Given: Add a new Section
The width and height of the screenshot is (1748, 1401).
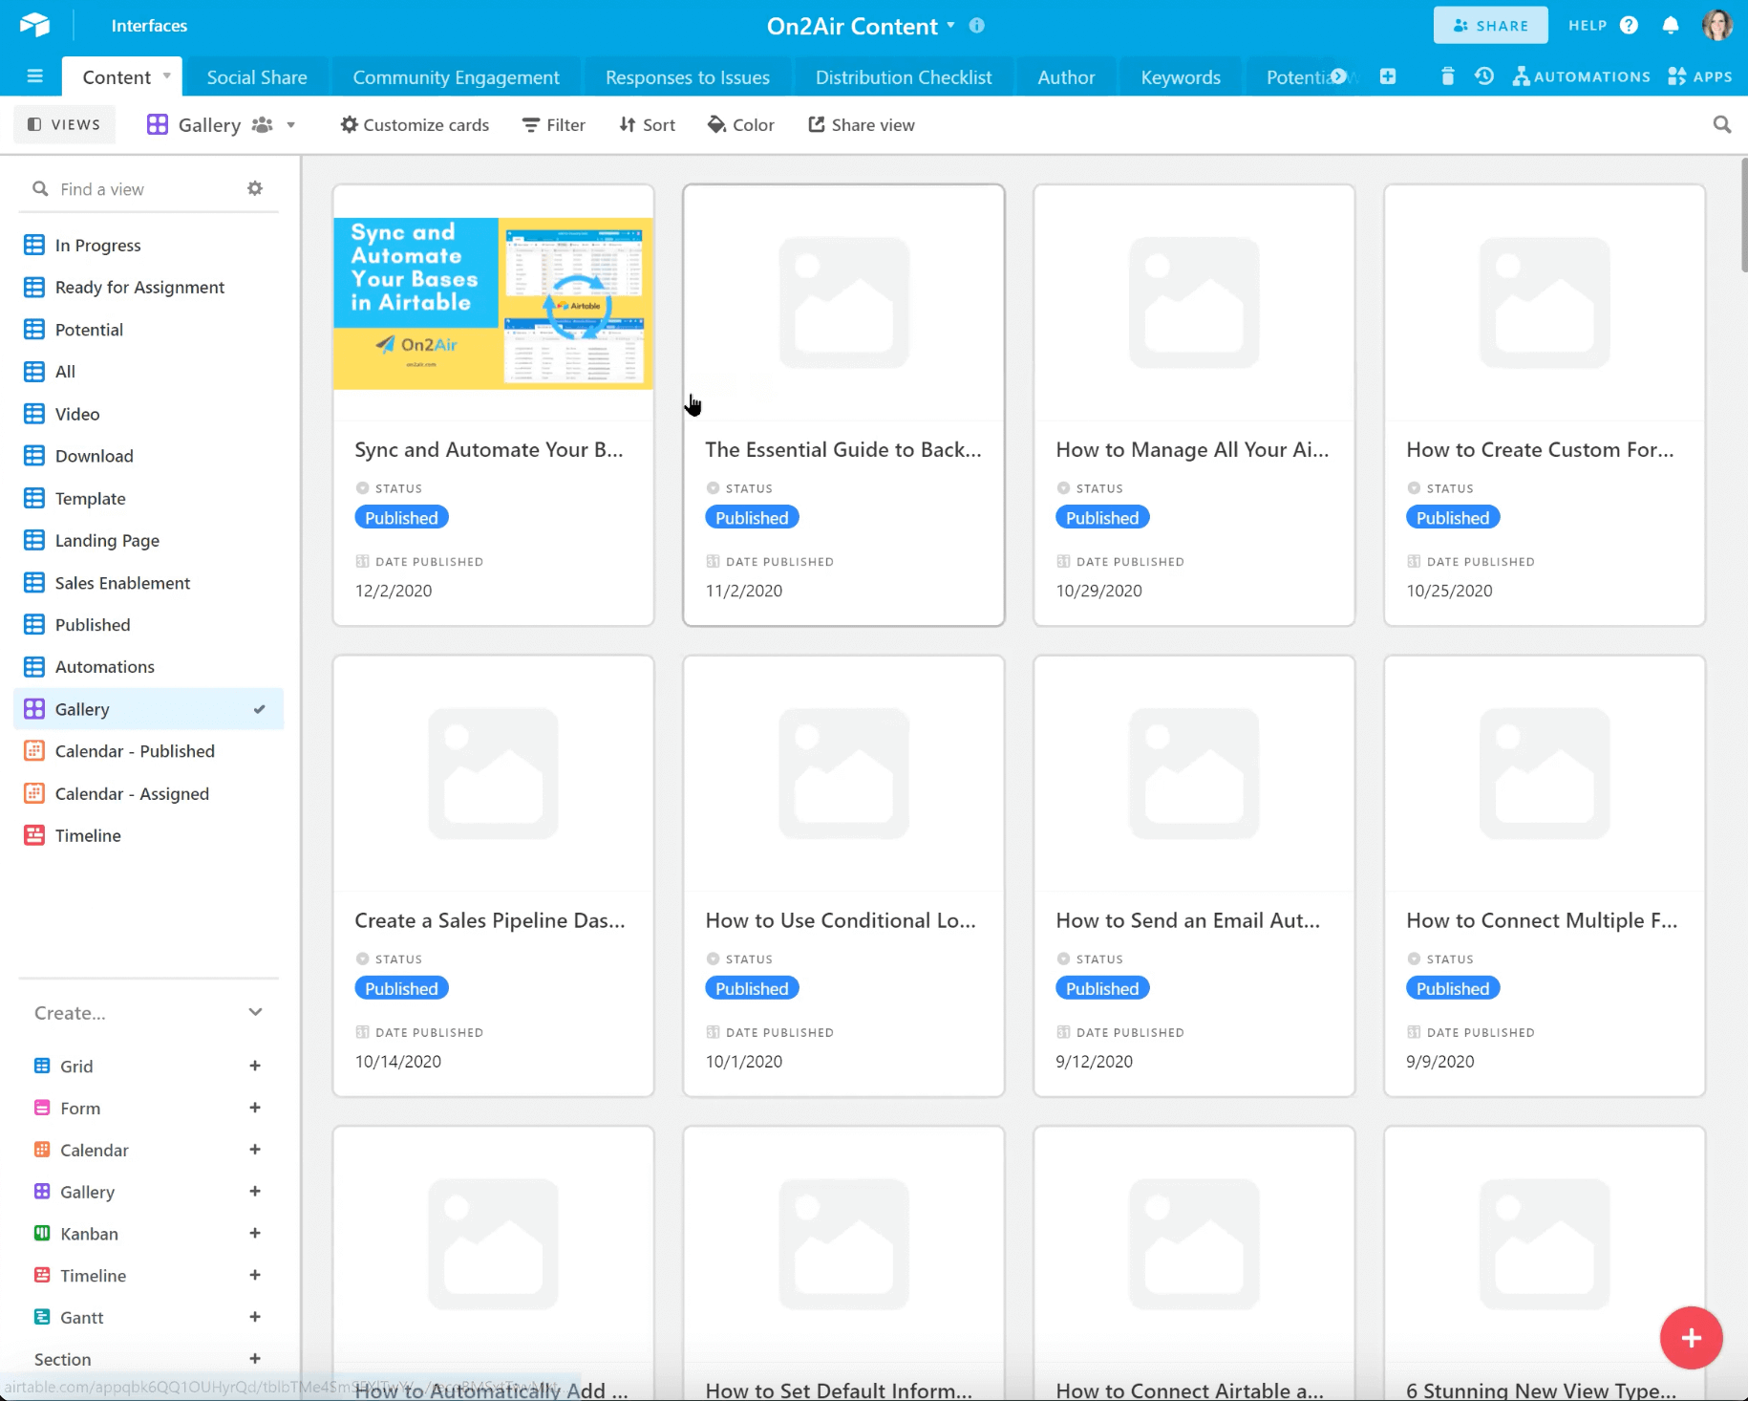Looking at the screenshot, I should pos(255,1359).
